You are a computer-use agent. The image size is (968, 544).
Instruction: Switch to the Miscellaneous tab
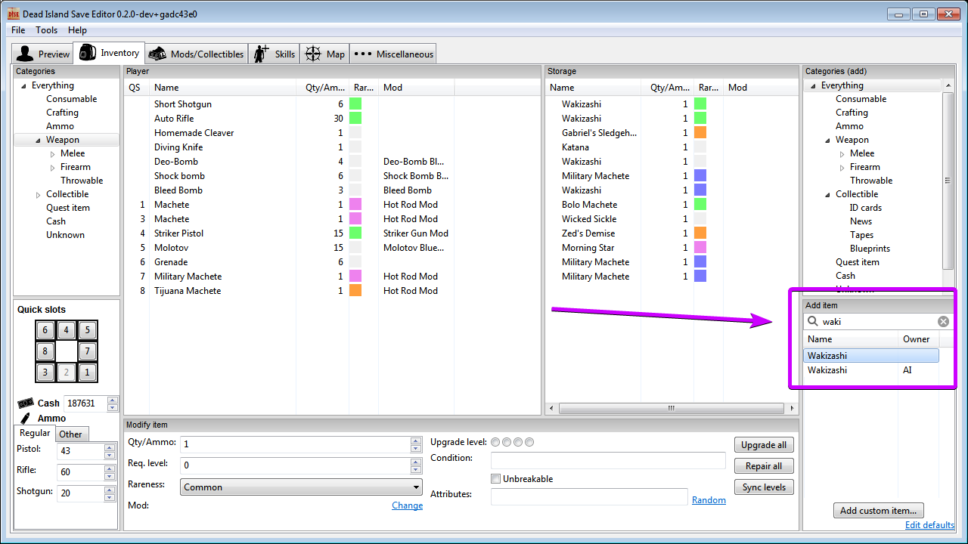393,54
